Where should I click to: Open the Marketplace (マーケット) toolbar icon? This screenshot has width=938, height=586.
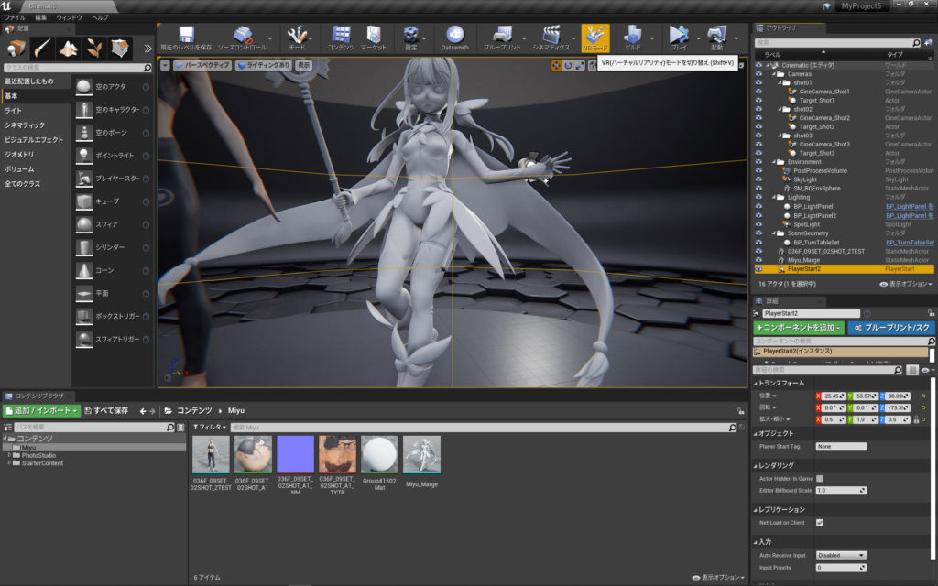click(373, 36)
